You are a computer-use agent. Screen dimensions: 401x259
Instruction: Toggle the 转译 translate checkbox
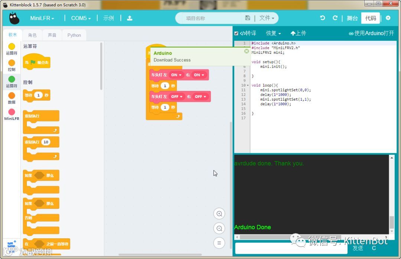pyautogui.click(x=236, y=33)
